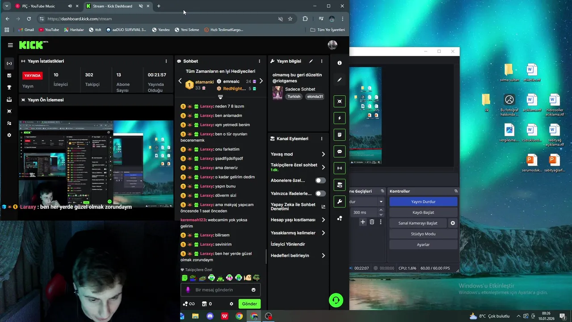Viewport: 572px width, 322px height.
Task: Open Yapay Zeka ile Sohbet Denetimi link
Action: [x=298, y=207]
